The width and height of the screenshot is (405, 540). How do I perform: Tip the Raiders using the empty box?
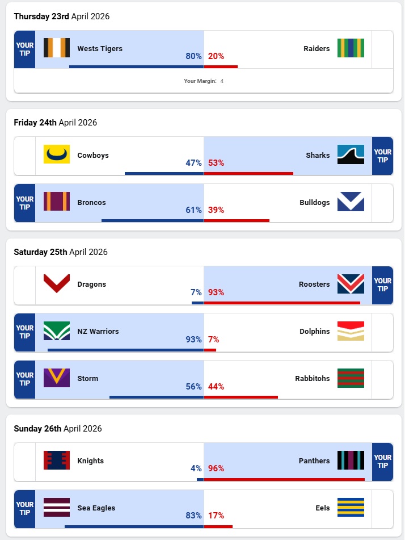(383, 49)
